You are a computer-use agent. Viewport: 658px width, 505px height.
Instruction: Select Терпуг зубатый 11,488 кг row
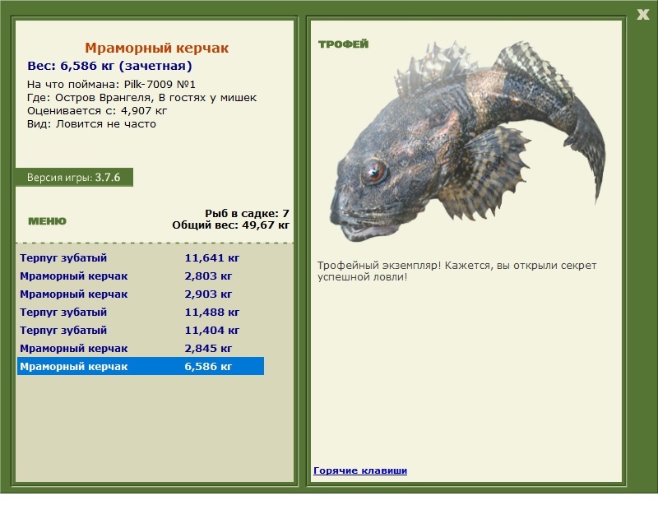[x=141, y=312]
